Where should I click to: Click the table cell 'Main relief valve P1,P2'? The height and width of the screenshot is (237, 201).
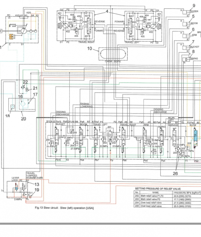pos(152,196)
